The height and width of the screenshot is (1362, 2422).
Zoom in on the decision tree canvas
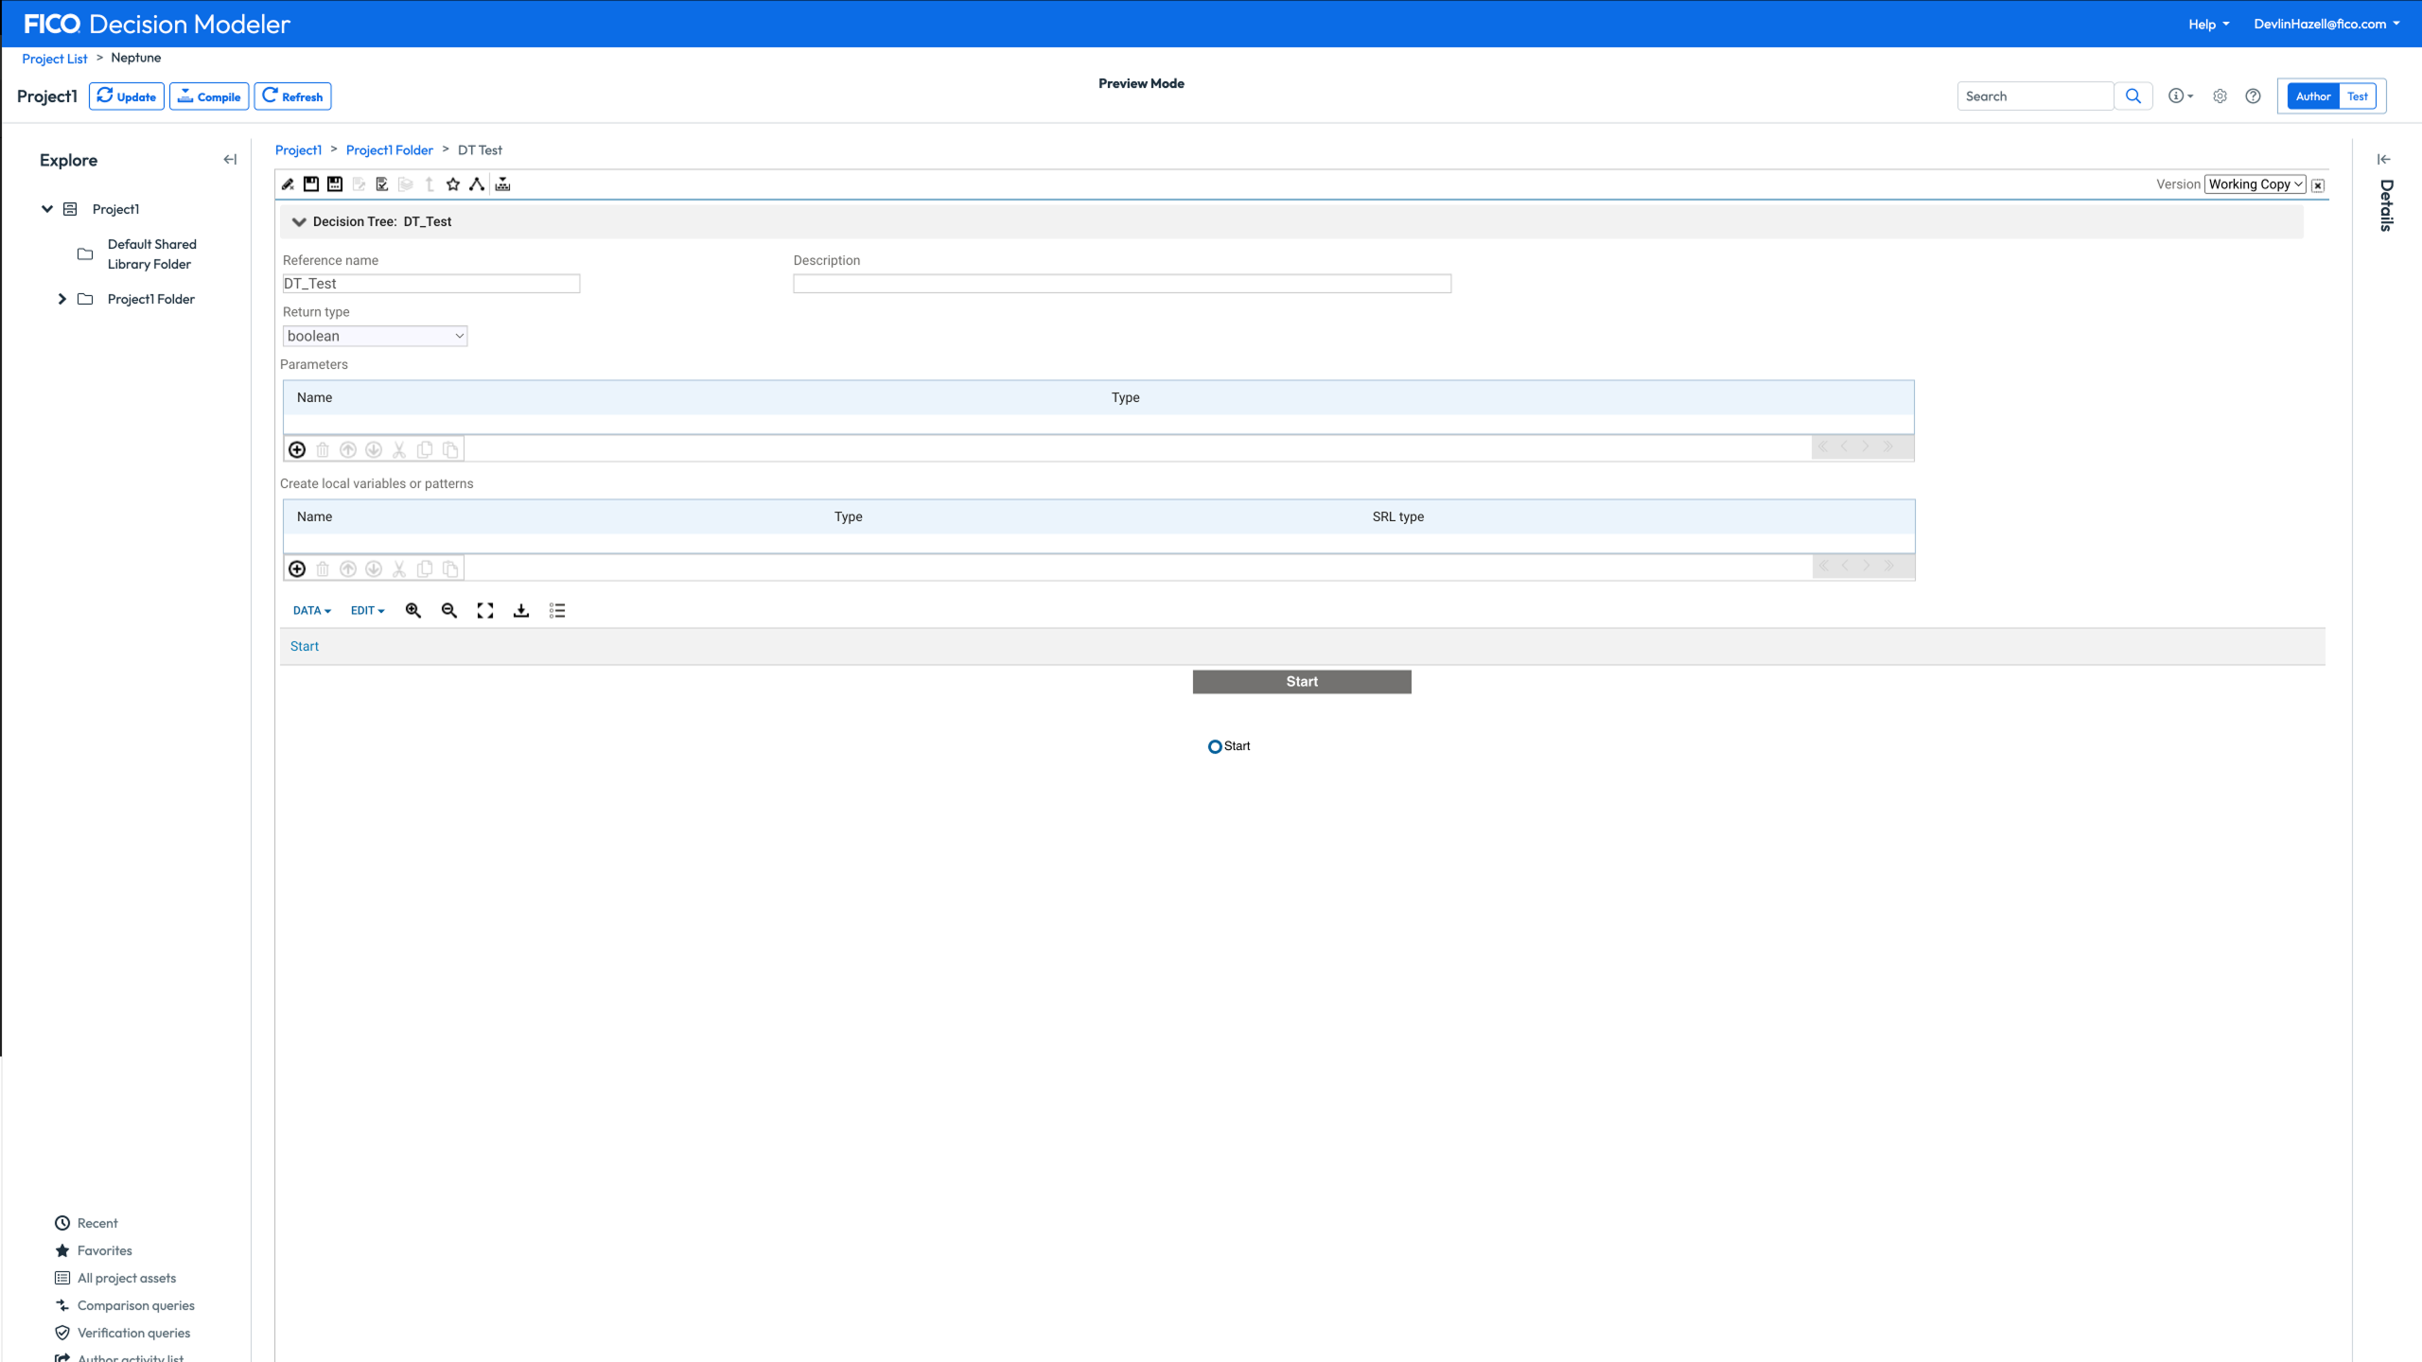[413, 611]
